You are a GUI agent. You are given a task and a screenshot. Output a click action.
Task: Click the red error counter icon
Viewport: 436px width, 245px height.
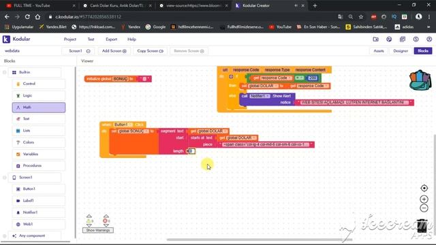click(106, 221)
